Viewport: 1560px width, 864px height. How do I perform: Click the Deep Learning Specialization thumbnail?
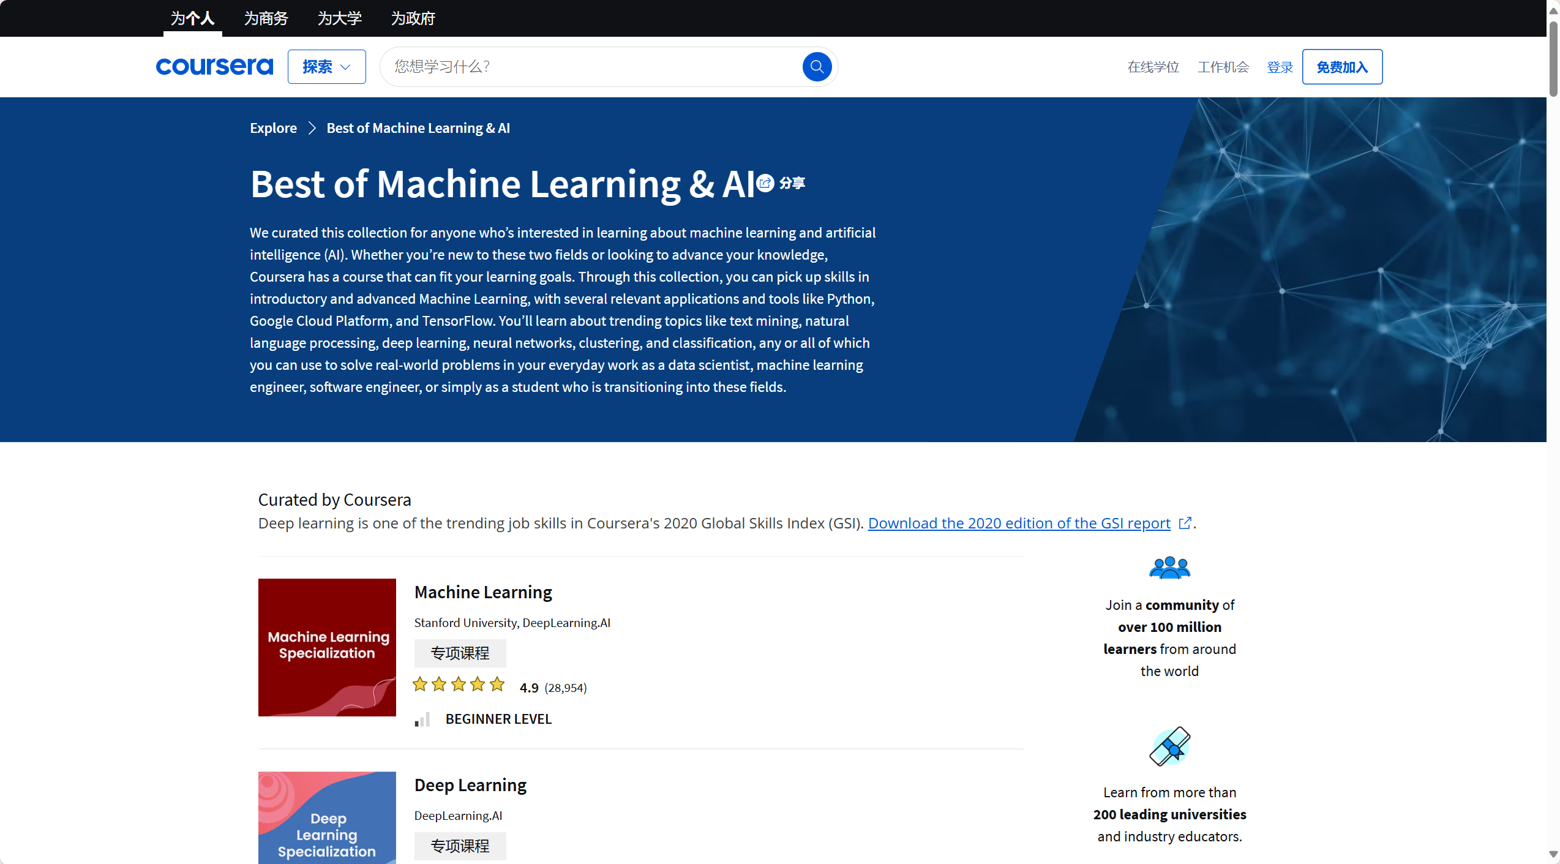click(x=327, y=818)
